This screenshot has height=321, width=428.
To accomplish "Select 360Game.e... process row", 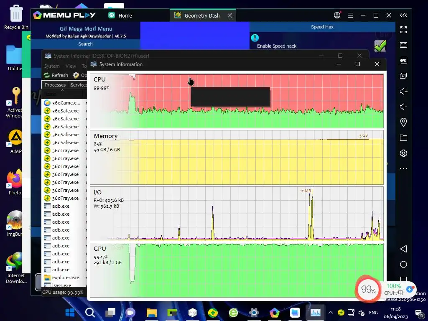I will click(65, 103).
